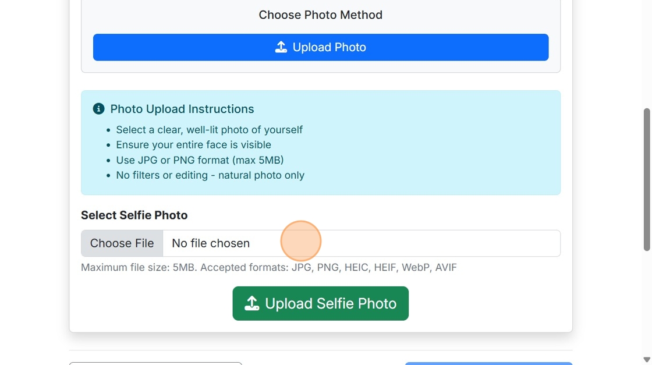Click the "Select a clear, well-lit photo" instruction
Screen dimensions: 652x365
click(x=210, y=130)
